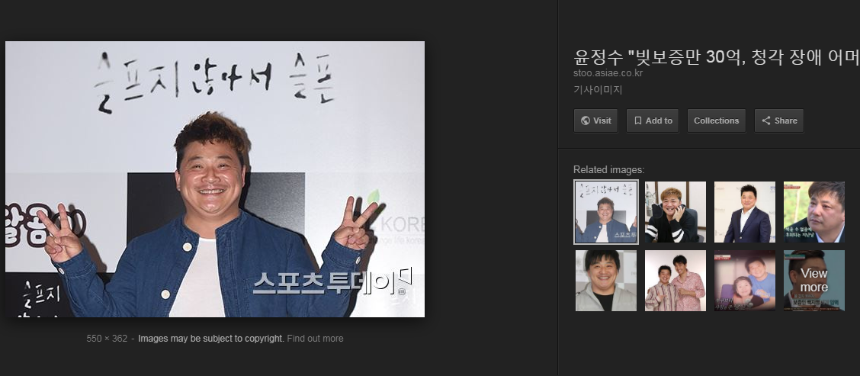Image resolution: width=860 pixels, height=376 pixels.
Task: Click the main preview photo of smiling man
Action: pyautogui.click(x=215, y=179)
